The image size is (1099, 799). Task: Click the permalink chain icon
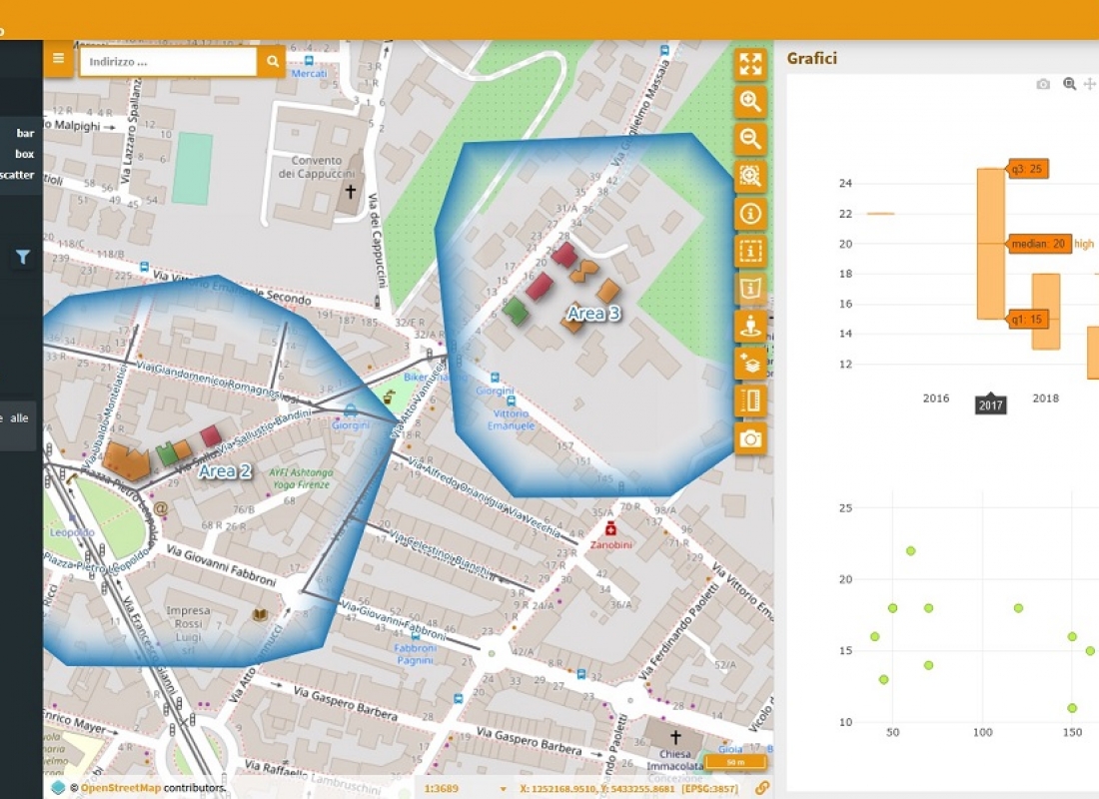pyautogui.click(x=762, y=788)
